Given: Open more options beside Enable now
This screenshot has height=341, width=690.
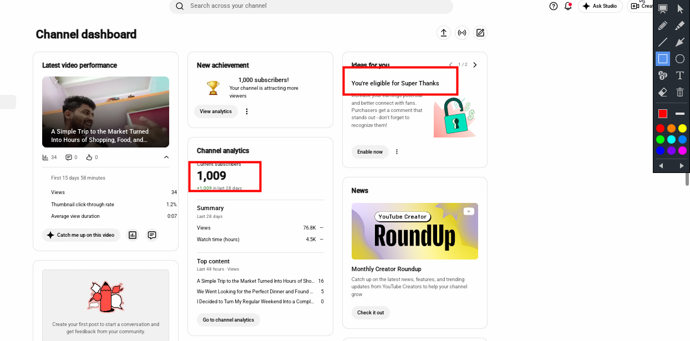Looking at the screenshot, I should coord(397,152).
